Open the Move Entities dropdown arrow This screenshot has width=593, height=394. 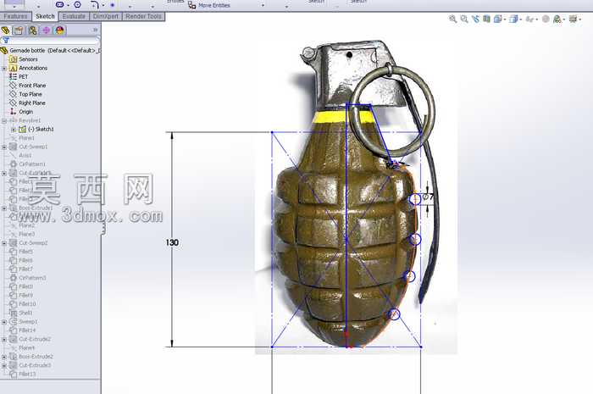pyautogui.click(x=263, y=6)
